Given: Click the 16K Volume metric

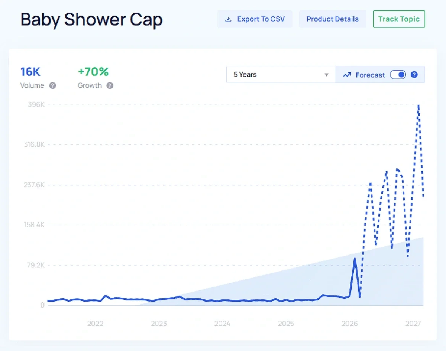Looking at the screenshot, I should click(30, 72).
